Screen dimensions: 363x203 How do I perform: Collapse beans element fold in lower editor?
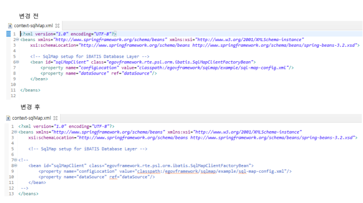[16, 132]
